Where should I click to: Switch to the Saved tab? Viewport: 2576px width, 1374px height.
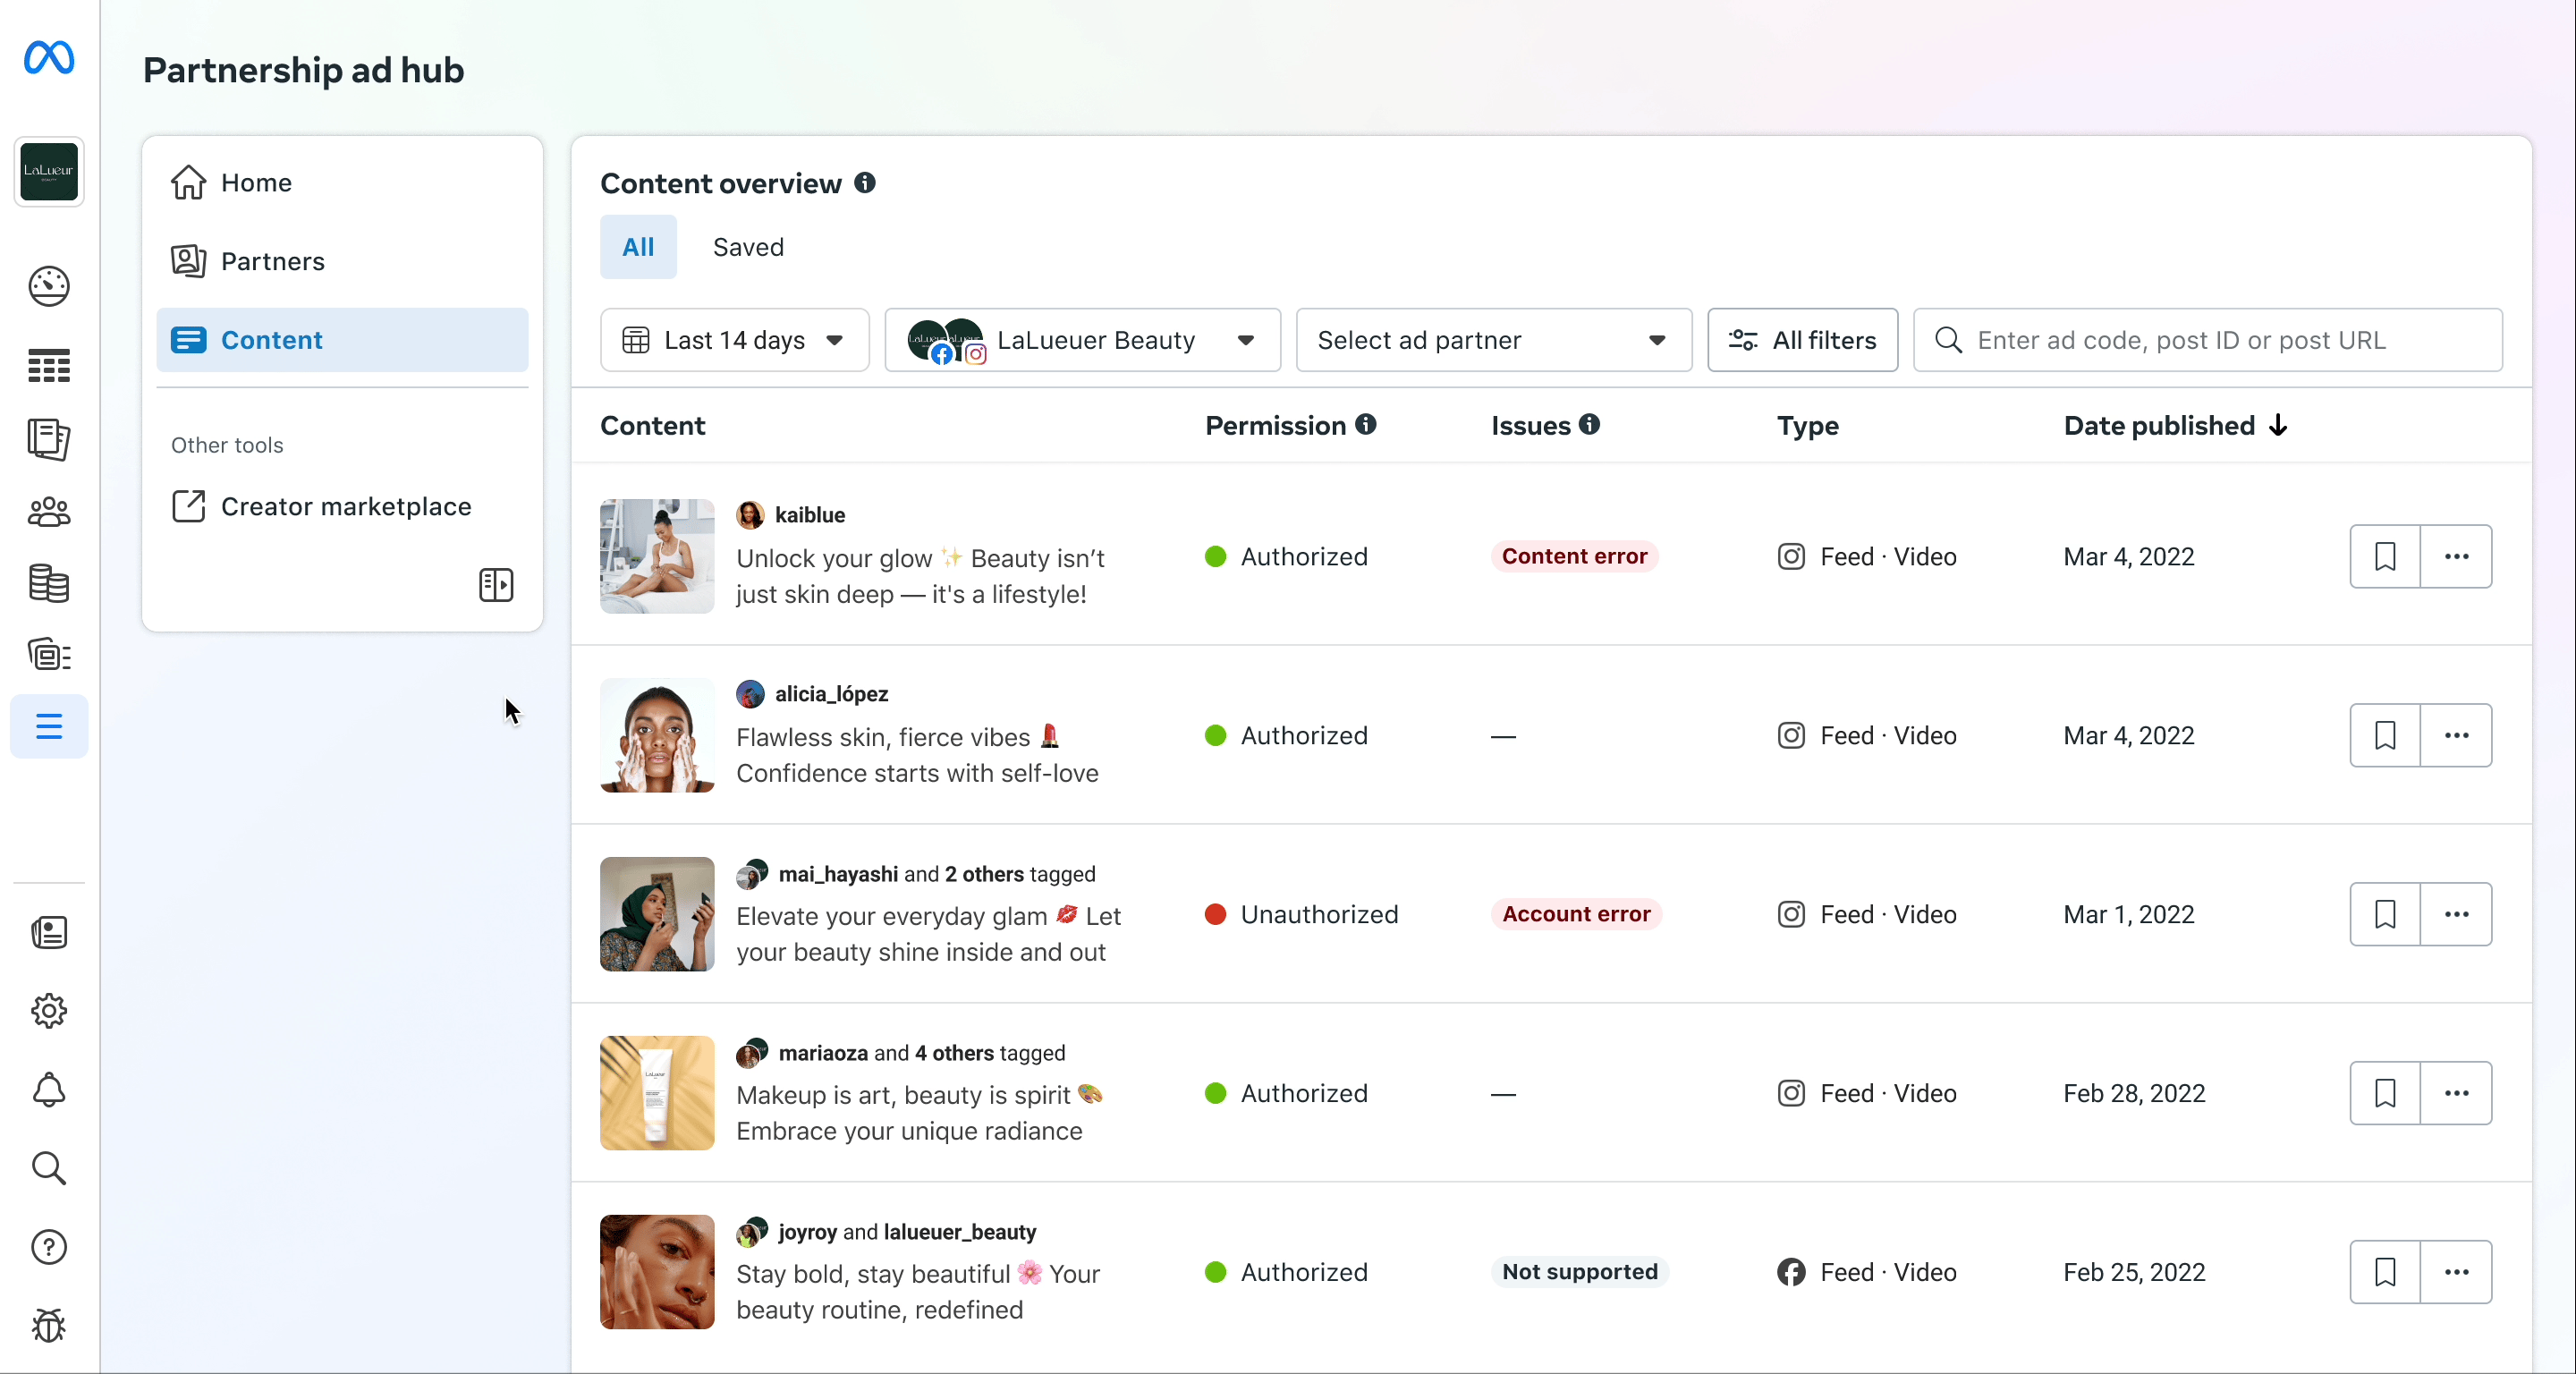(x=748, y=247)
